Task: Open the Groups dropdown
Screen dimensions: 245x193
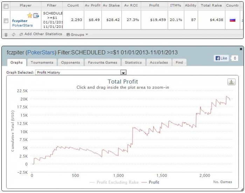Action: (77, 35)
